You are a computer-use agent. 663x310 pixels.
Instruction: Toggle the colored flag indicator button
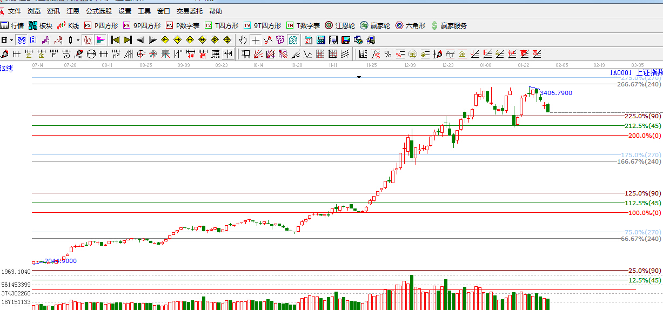101,40
